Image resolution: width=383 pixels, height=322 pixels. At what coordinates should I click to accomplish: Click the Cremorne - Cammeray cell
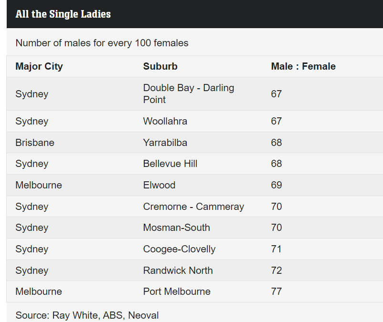[193, 207]
